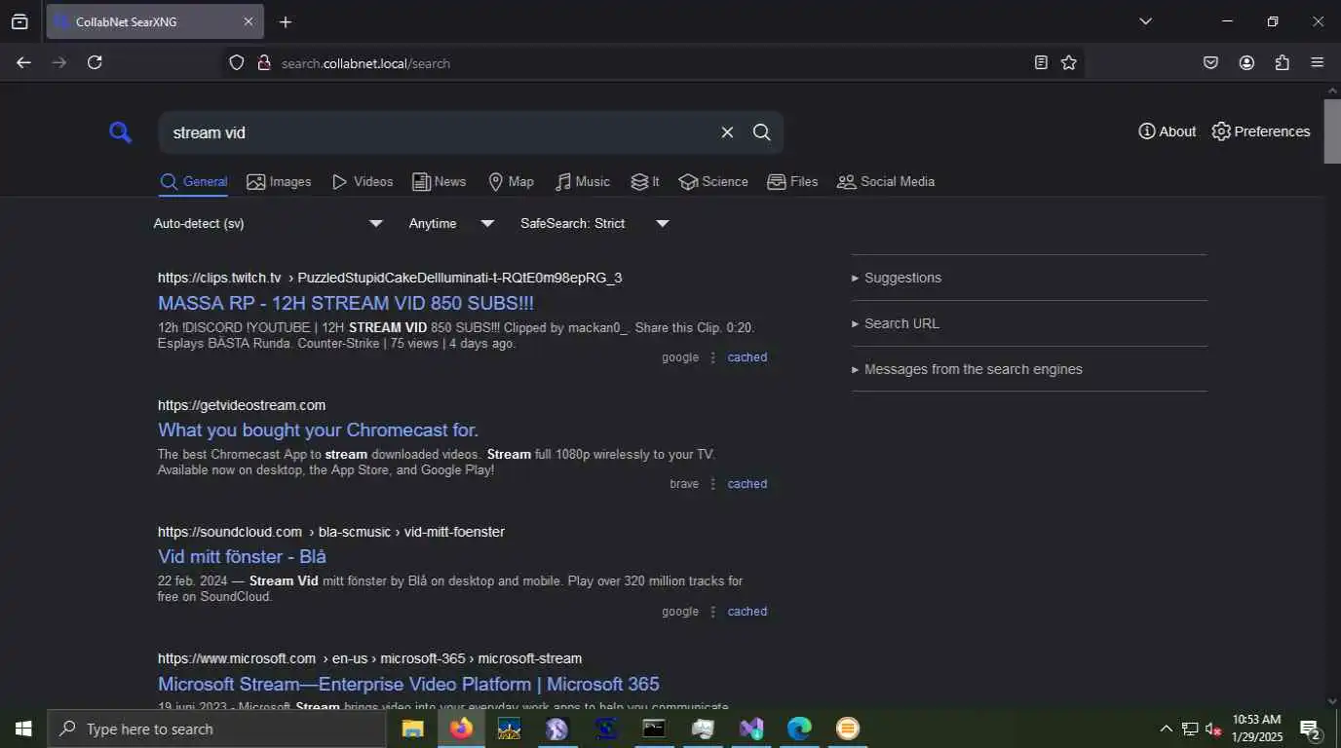1341x748 pixels.
Task: Open the terminal icon on the taskbar
Action: click(654, 729)
